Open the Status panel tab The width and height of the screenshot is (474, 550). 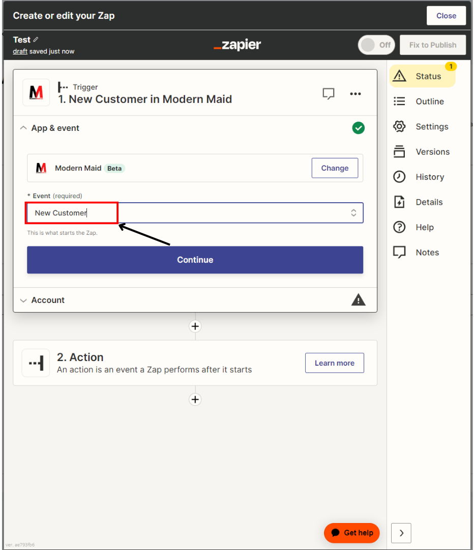point(422,76)
